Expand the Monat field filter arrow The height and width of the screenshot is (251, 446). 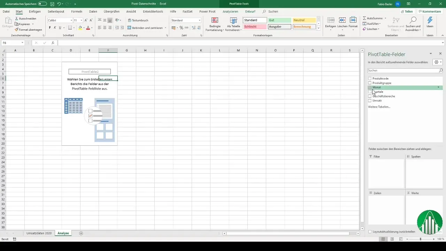coord(438,88)
